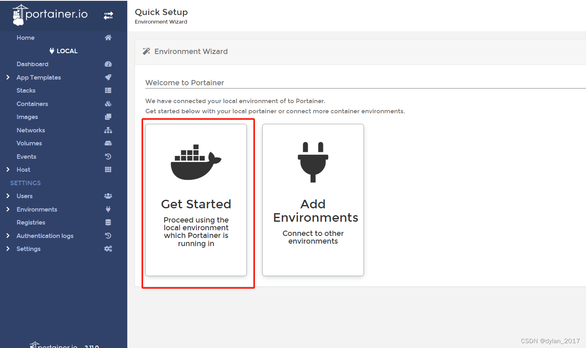Click the Containers cubes icon
Screen dimensions: 586x348
pyautogui.click(x=108, y=104)
